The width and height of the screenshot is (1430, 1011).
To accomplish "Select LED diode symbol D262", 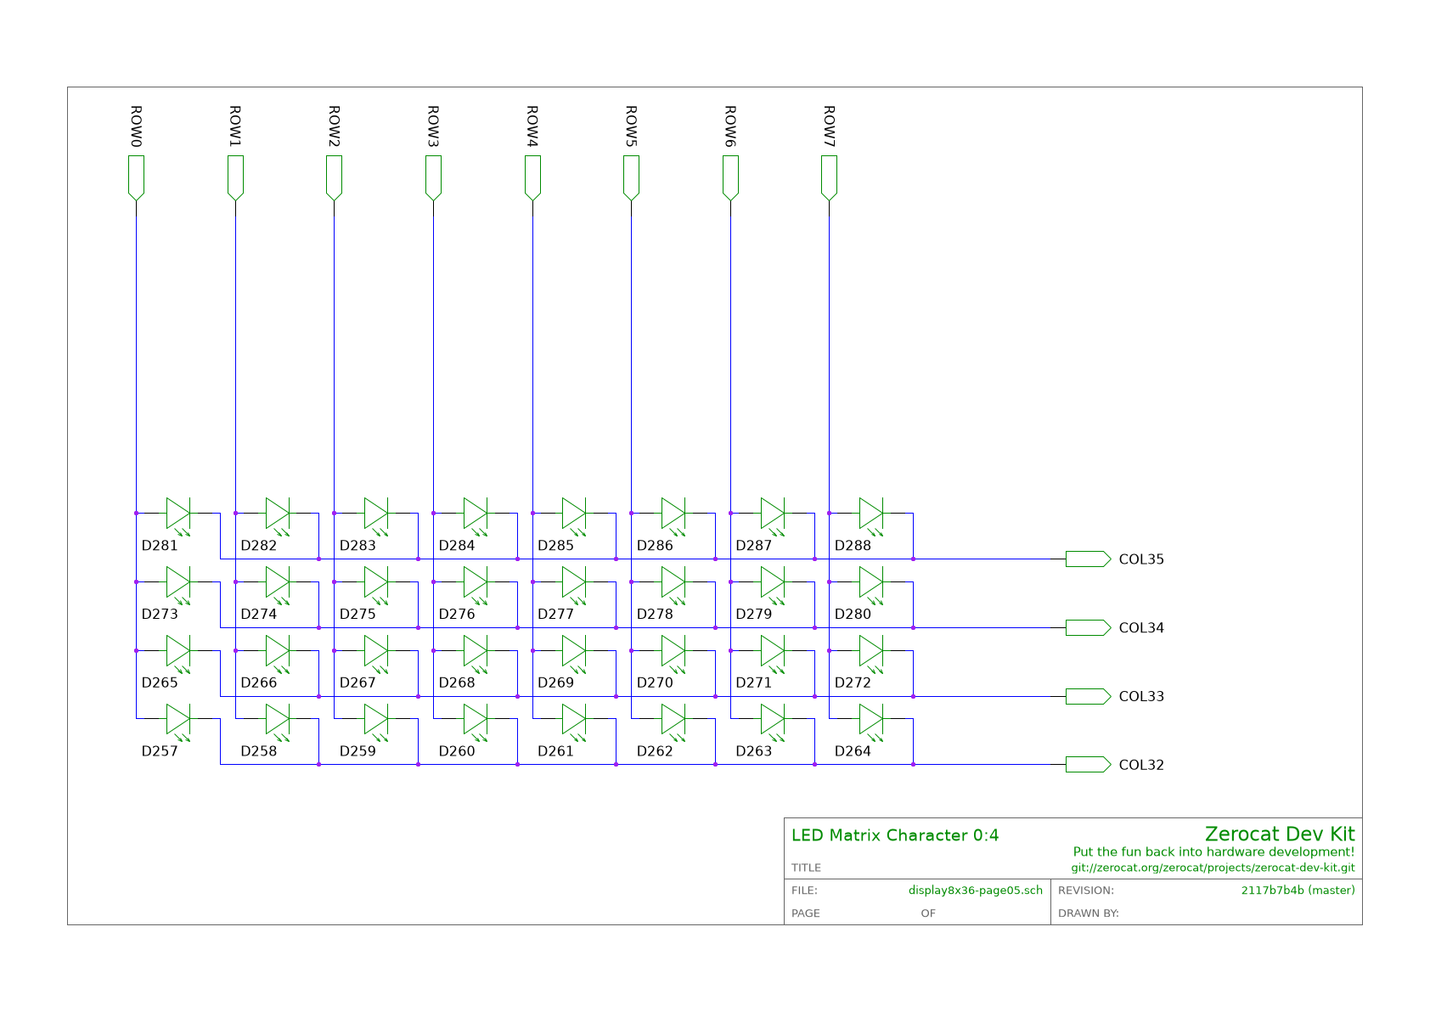I will [673, 720].
